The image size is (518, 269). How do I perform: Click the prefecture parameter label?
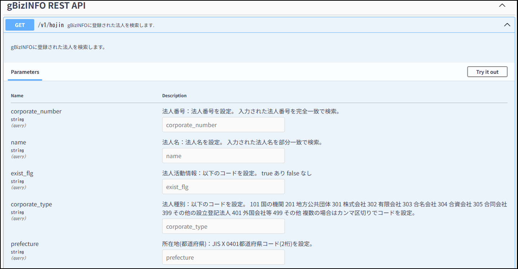(x=25, y=244)
